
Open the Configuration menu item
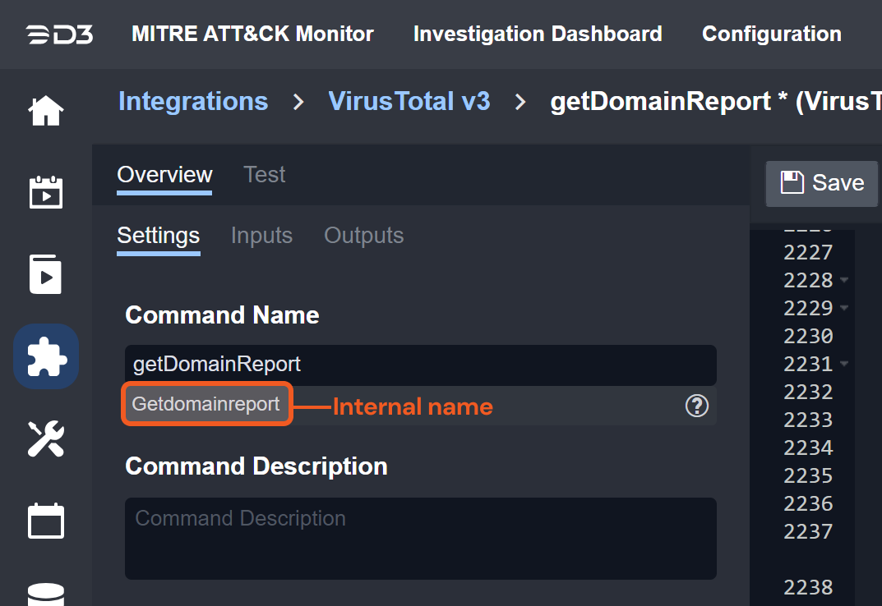(771, 34)
